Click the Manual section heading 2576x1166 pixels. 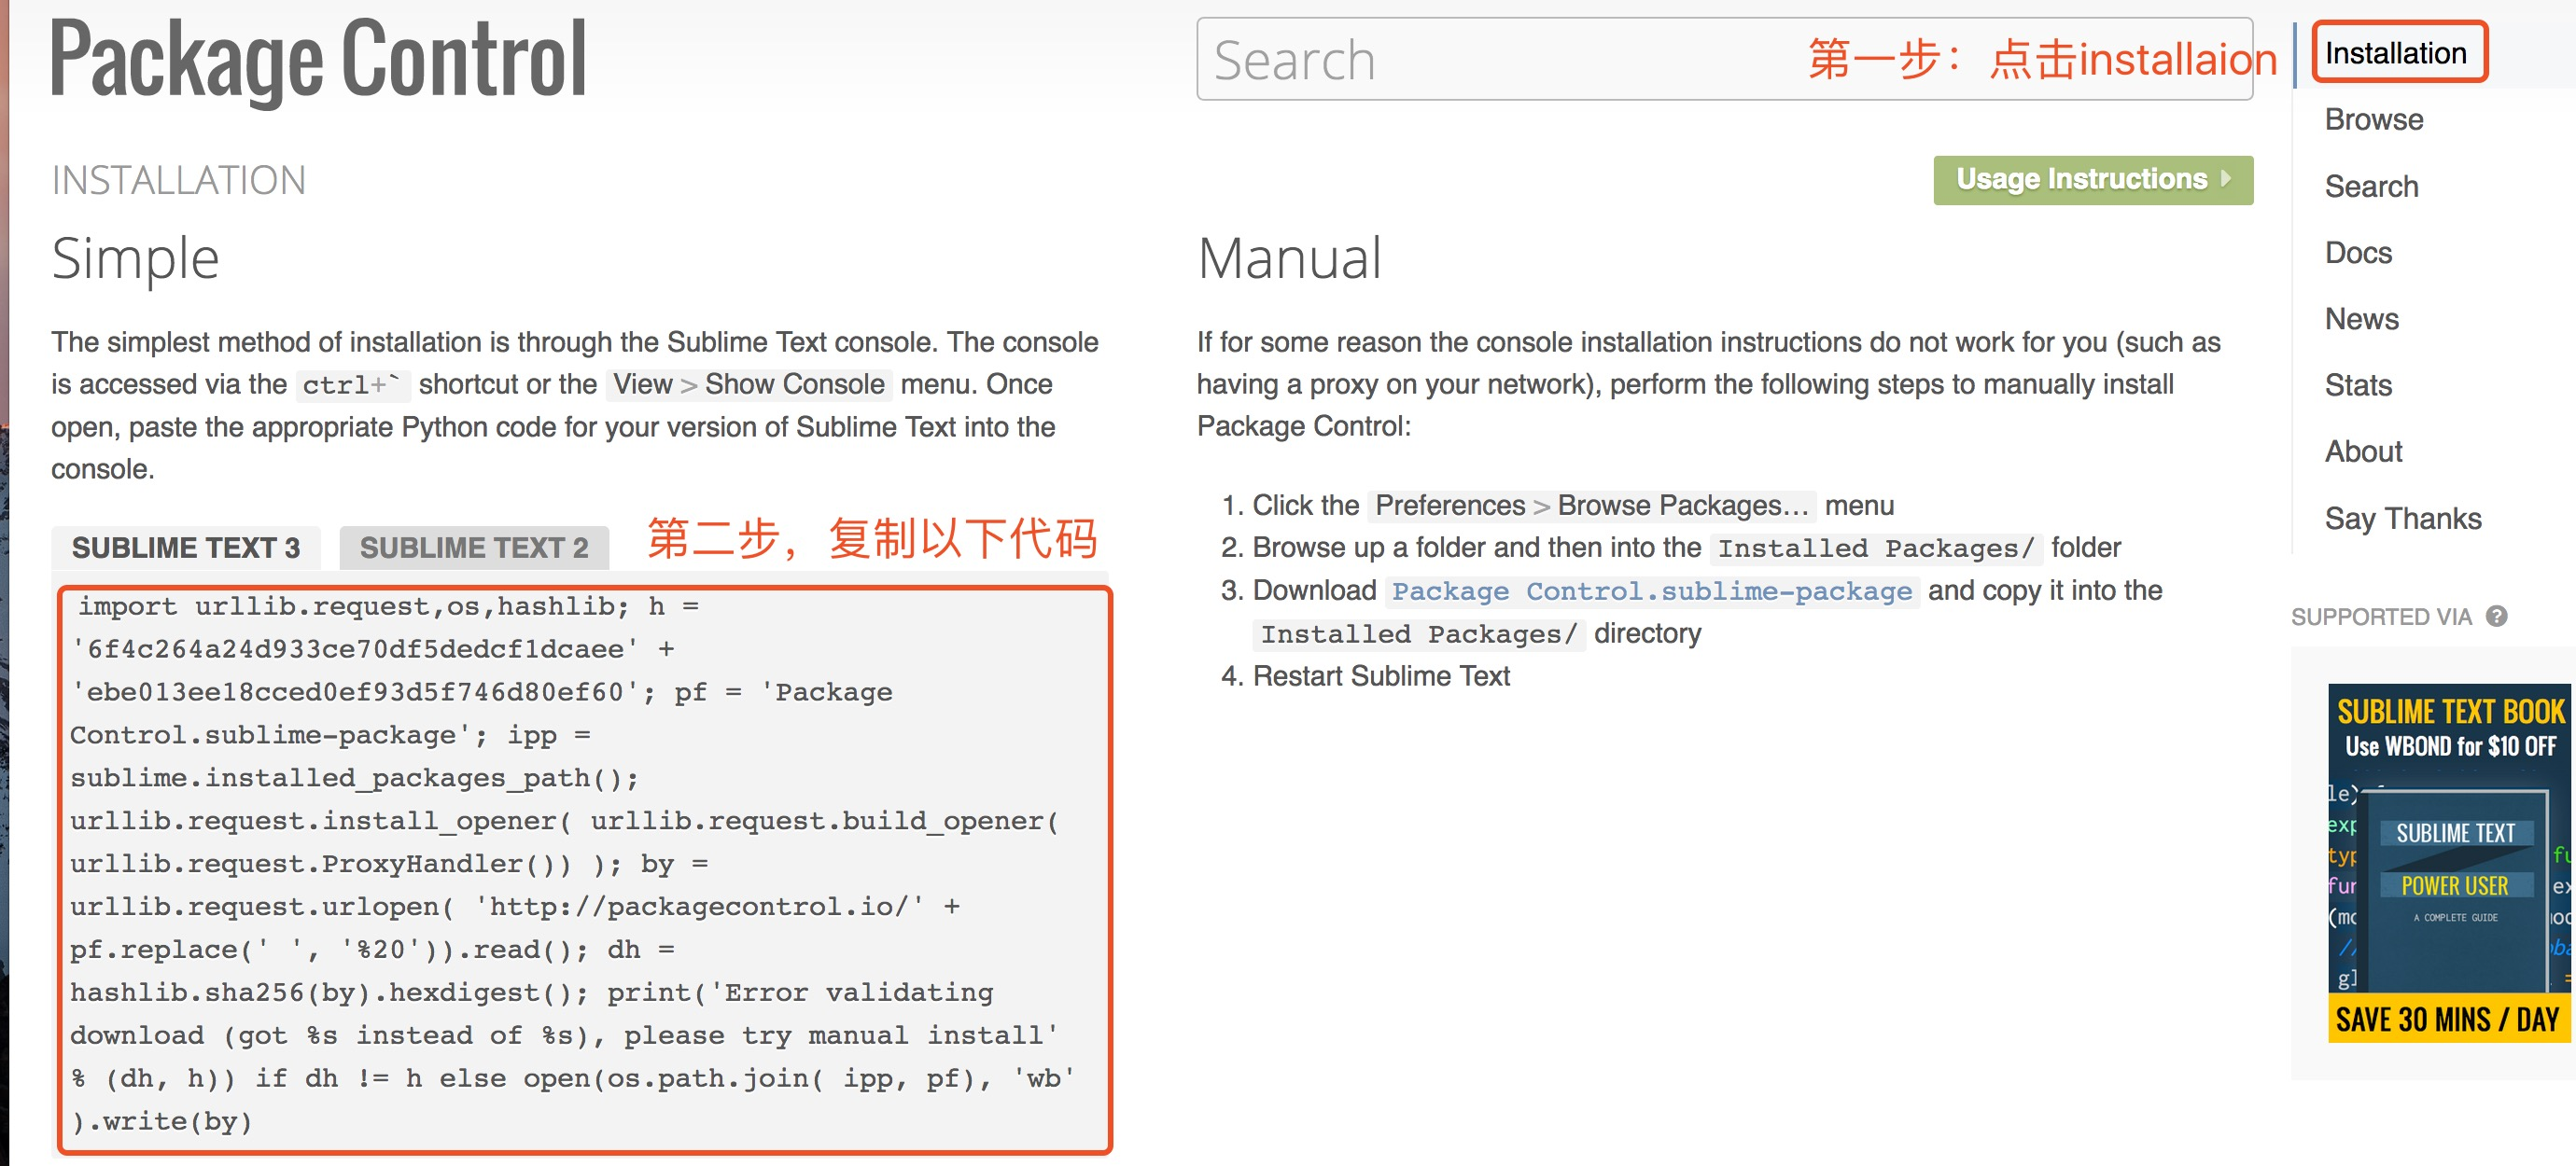point(1289,257)
